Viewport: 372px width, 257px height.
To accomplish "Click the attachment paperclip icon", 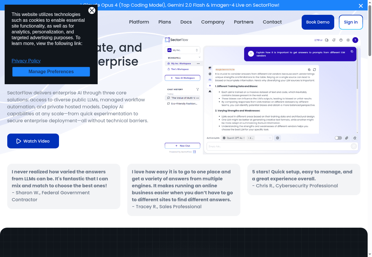I will (347, 138).
